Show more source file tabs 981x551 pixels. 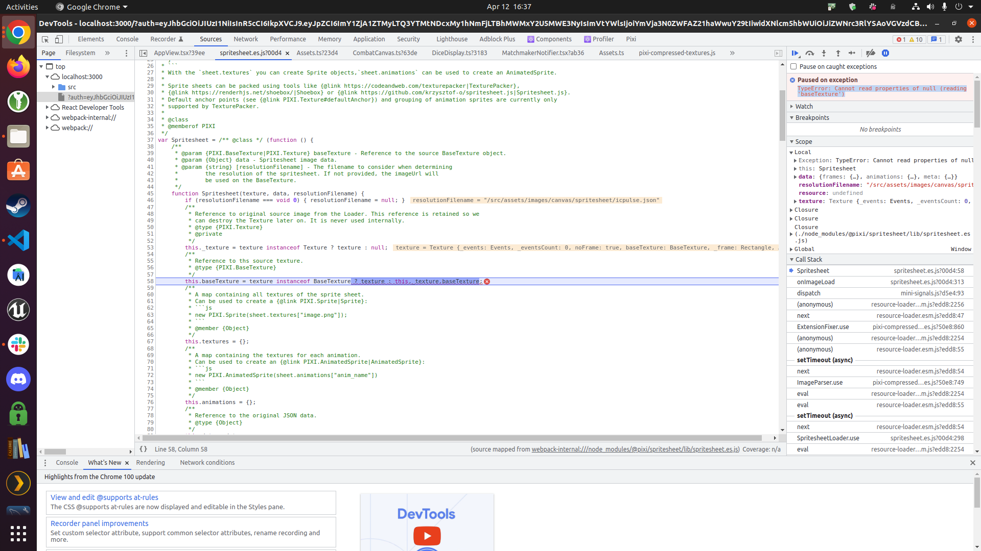[732, 53]
